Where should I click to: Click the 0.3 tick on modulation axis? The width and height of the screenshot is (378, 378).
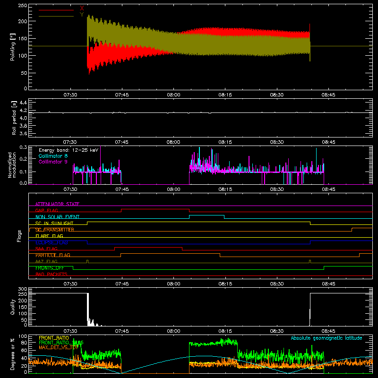[x=23, y=147]
